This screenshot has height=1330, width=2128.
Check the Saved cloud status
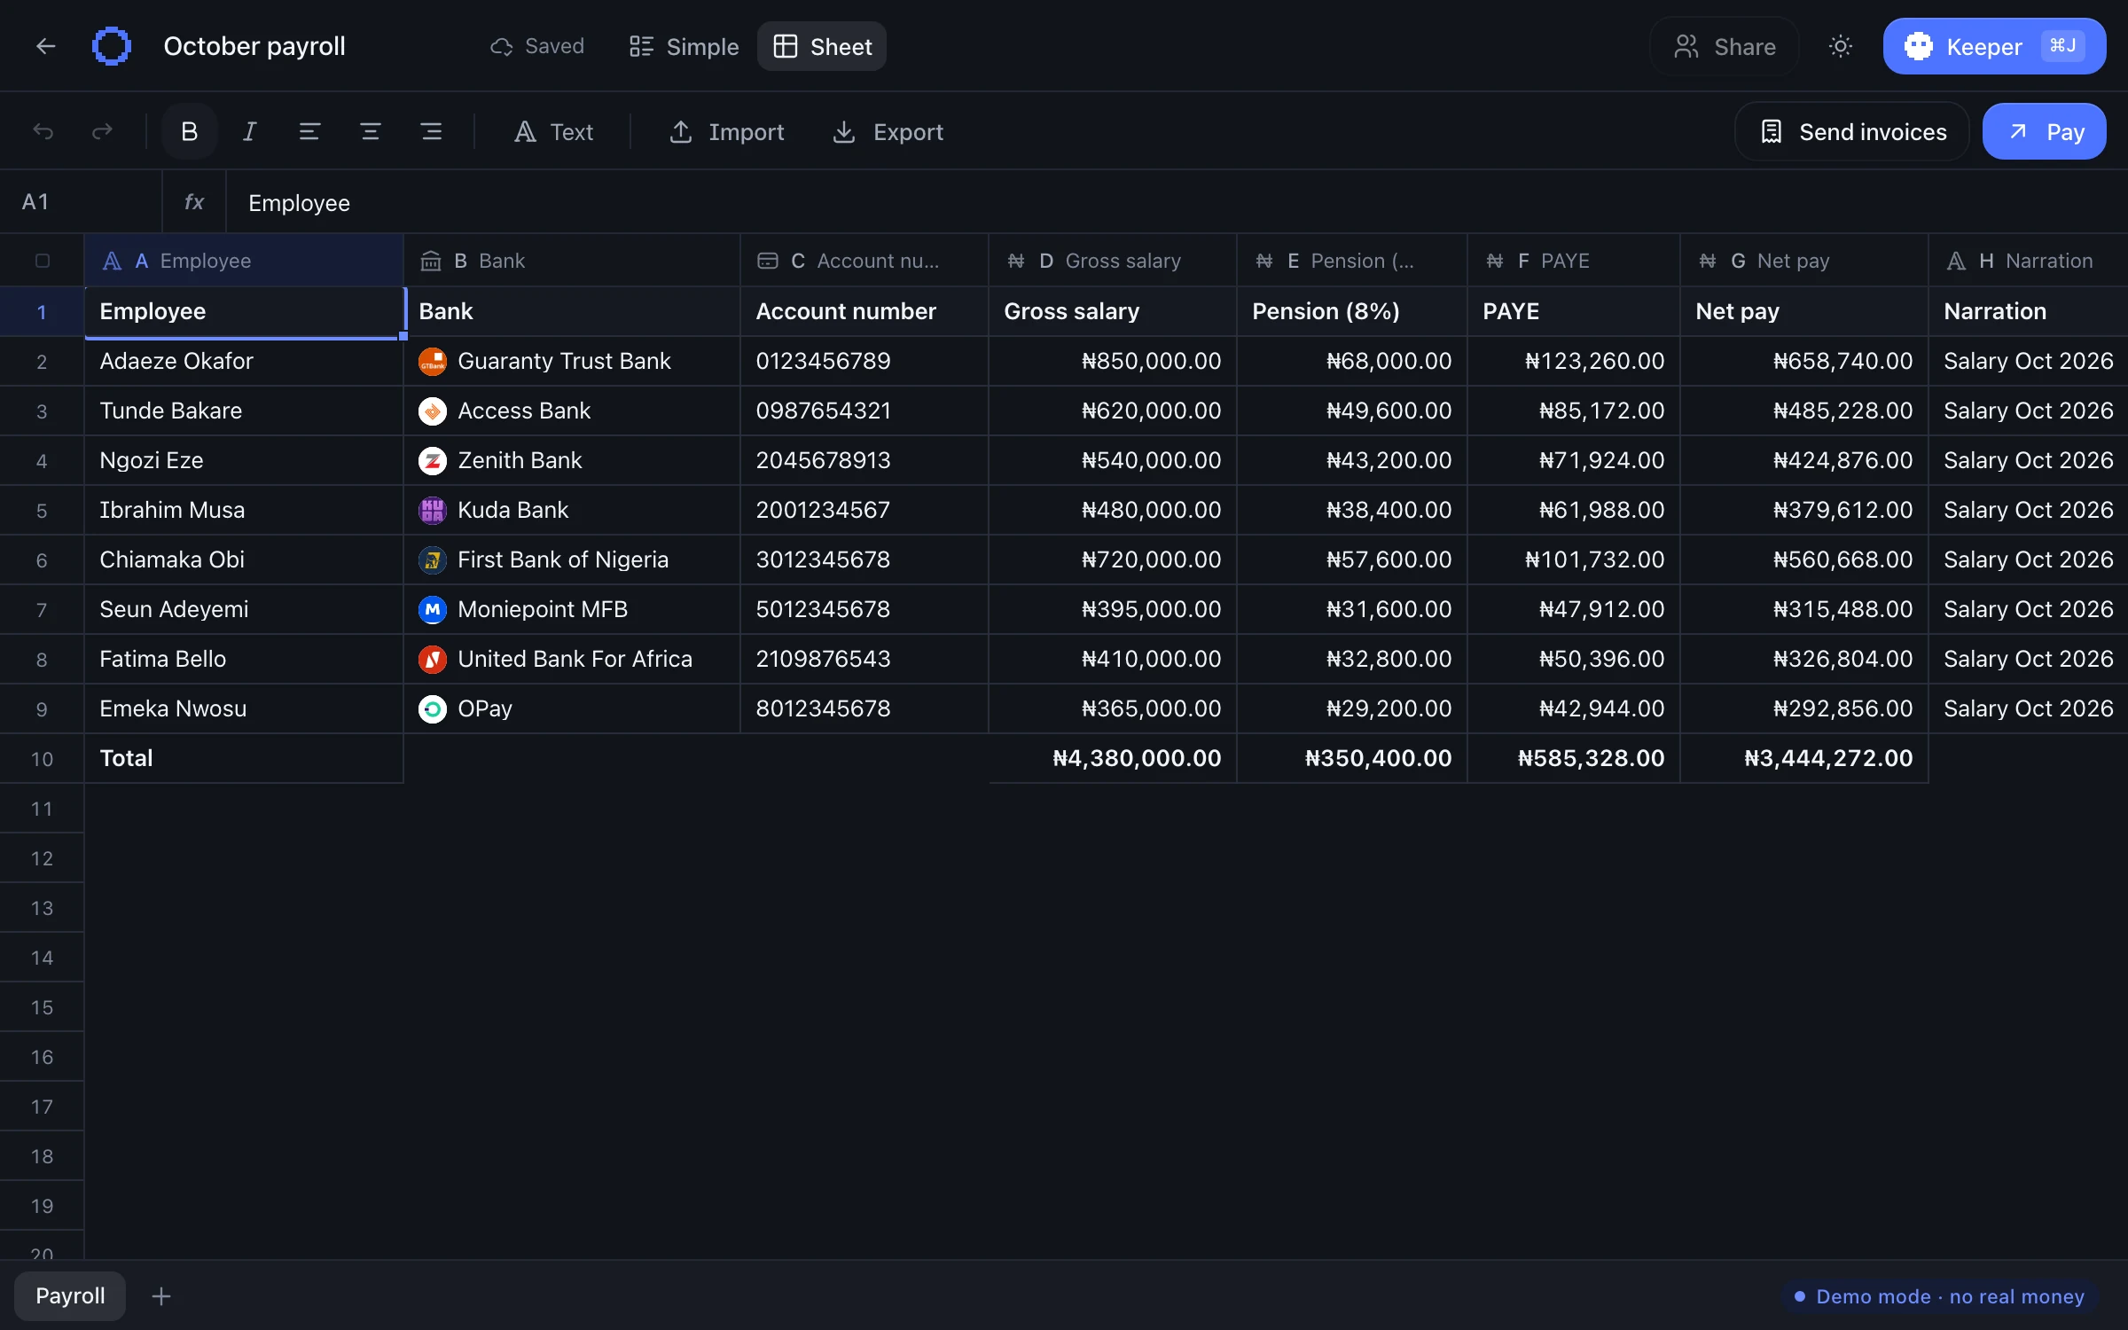tap(537, 46)
